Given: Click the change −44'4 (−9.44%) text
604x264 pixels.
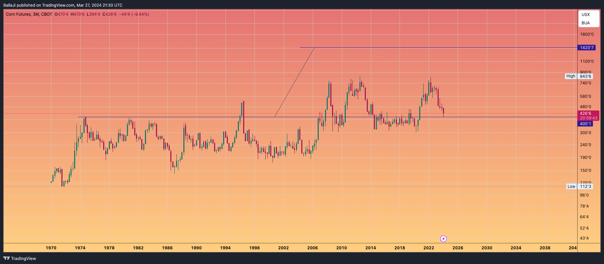Looking at the screenshot, I should coord(134,14).
